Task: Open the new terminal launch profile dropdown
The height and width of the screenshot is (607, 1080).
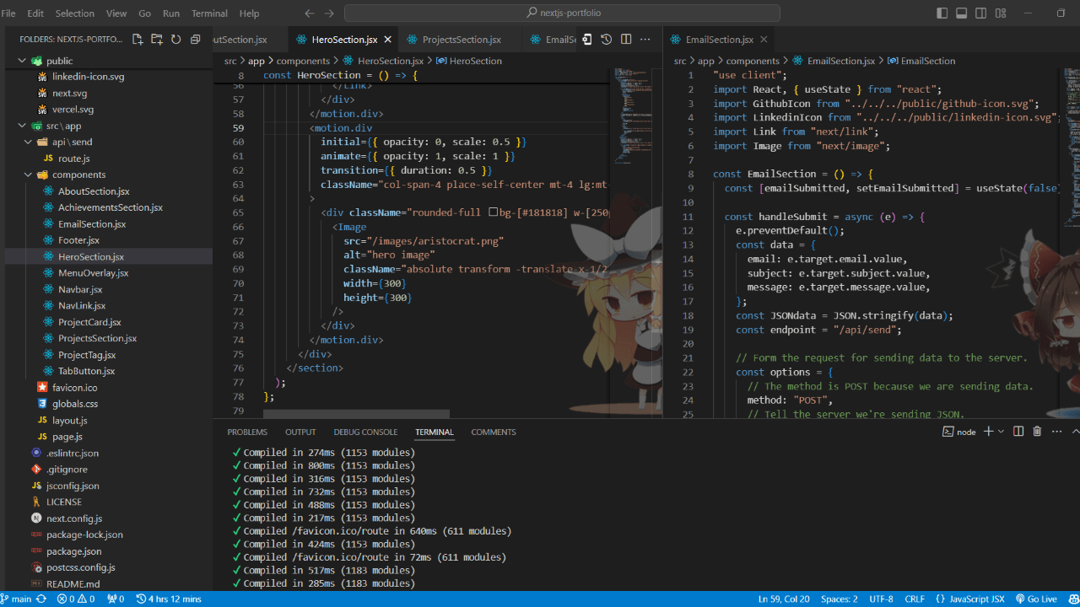Action: pyautogui.click(x=1001, y=432)
